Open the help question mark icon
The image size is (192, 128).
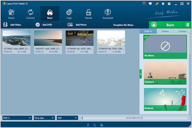169,4
